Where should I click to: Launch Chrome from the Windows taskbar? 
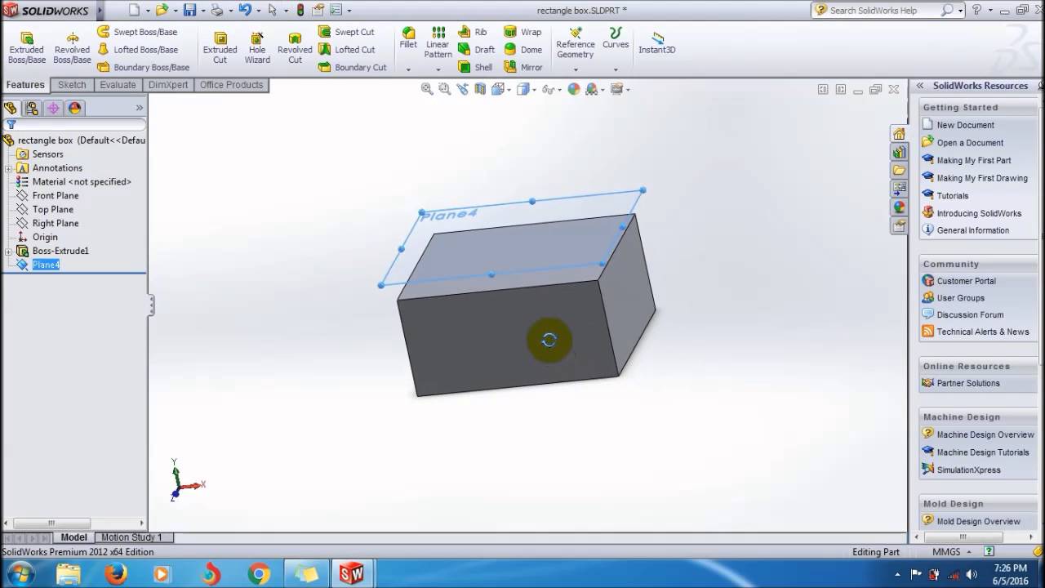coord(259,574)
